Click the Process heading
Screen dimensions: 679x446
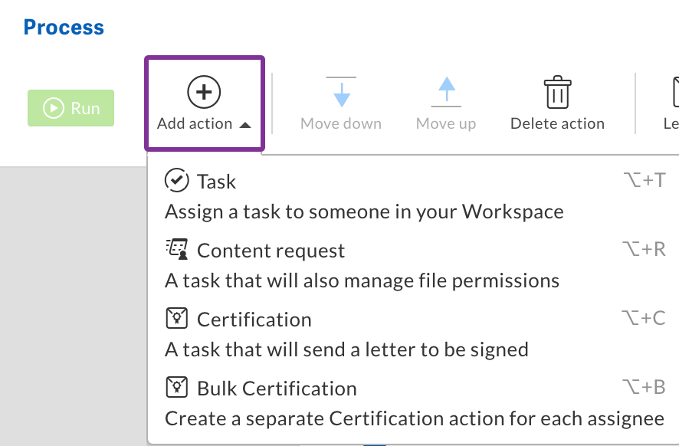pos(64,27)
